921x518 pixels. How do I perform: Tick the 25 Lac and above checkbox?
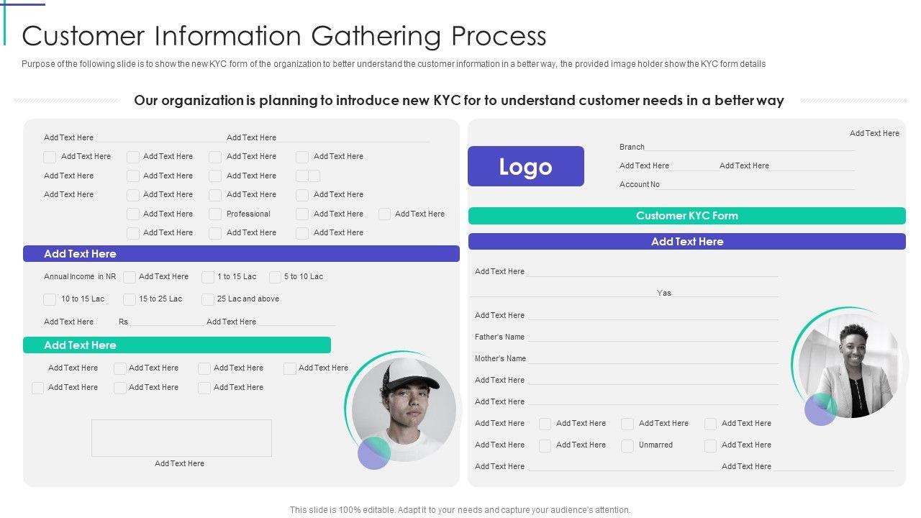208,299
